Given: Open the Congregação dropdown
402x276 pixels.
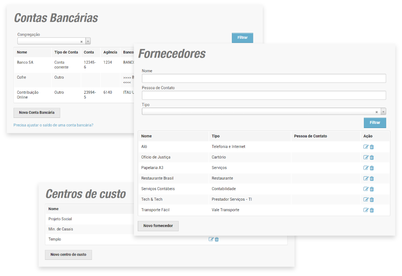Looking at the screenshot, I should click(88, 41).
